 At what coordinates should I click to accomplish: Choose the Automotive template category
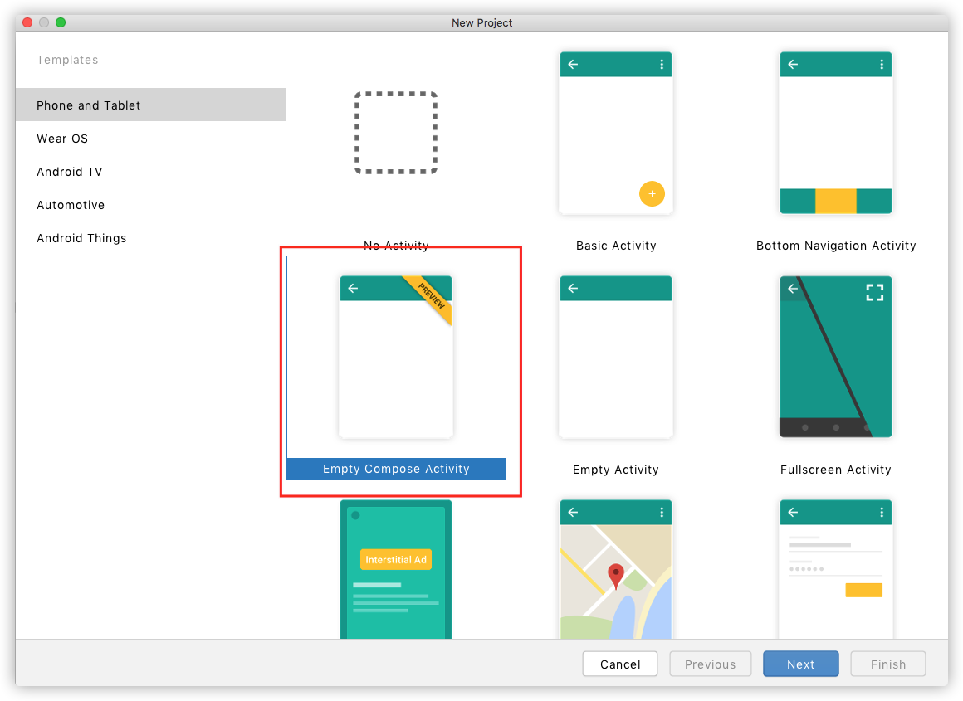(150, 204)
